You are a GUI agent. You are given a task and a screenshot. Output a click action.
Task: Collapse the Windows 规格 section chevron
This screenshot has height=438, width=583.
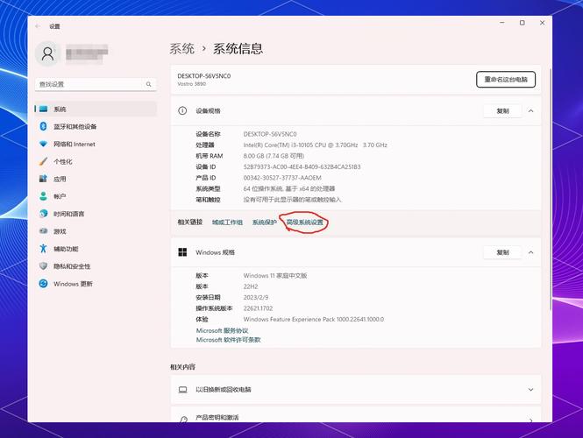pos(531,252)
